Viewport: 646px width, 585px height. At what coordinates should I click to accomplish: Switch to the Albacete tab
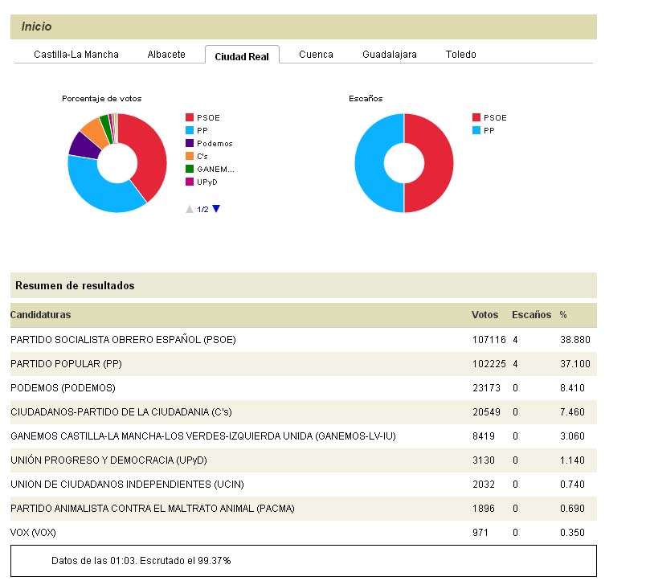point(166,55)
